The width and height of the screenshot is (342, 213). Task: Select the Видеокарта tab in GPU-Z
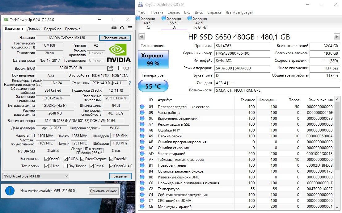coord(14,29)
